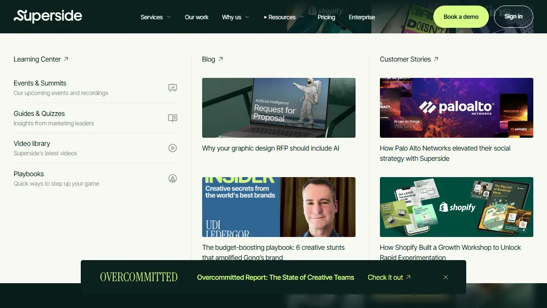The height and width of the screenshot is (308, 547).
Task: Open the Blog heading link
Action: (209, 59)
